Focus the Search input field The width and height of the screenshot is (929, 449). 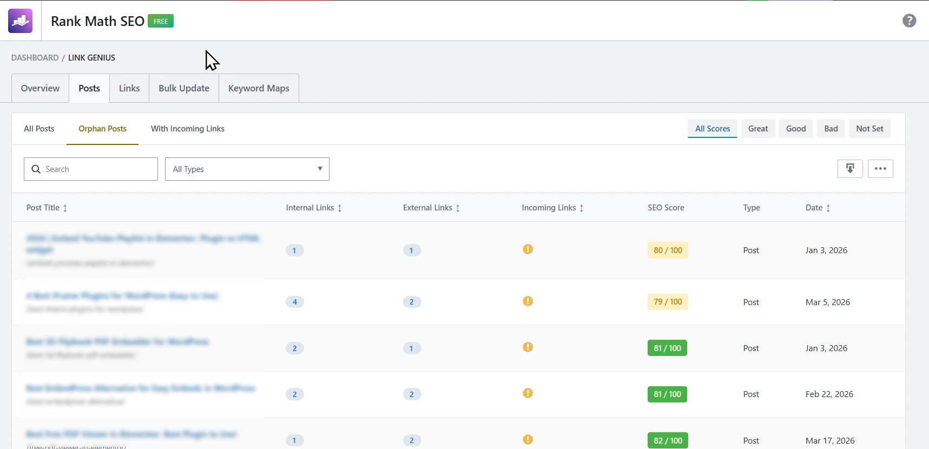(91, 169)
